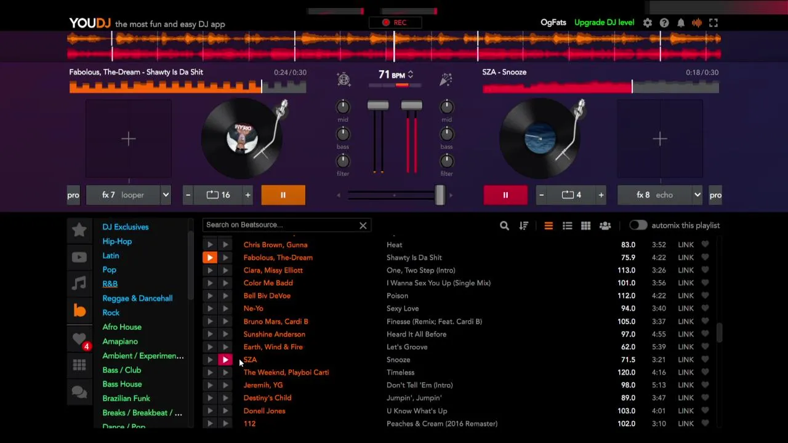Switch to compact list view icon
Screen dimensions: 788x443
click(549, 226)
